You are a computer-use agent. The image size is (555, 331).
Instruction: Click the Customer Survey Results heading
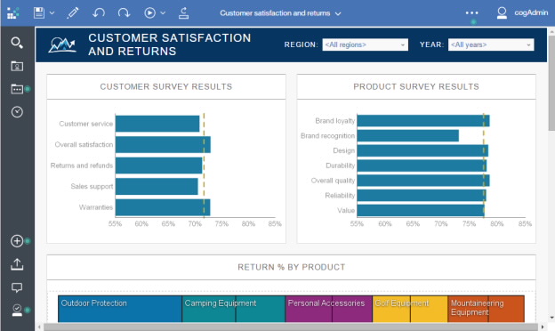click(x=166, y=86)
